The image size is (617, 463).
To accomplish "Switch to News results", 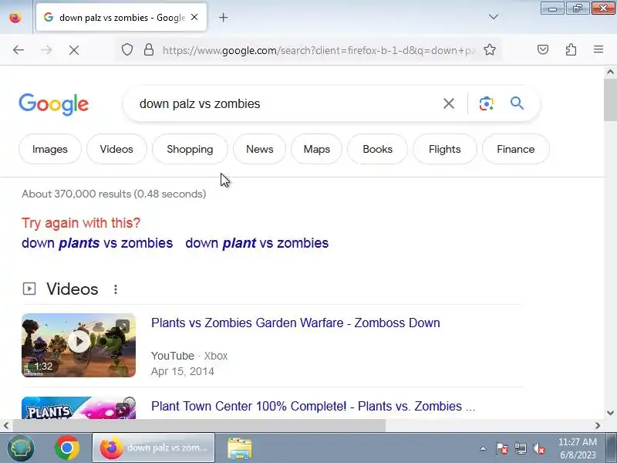I will pos(260,149).
